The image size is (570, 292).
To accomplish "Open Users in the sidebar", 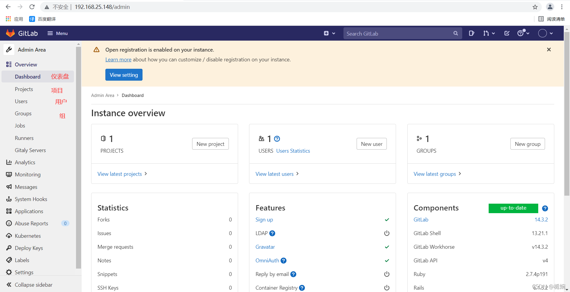I will [21, 101].
